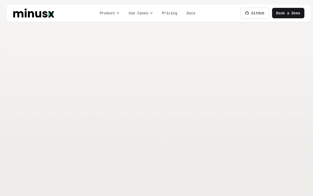Expand the Use Cases menu
The image size is (313, 196).
pyautogui.click(x=141, y=13)
